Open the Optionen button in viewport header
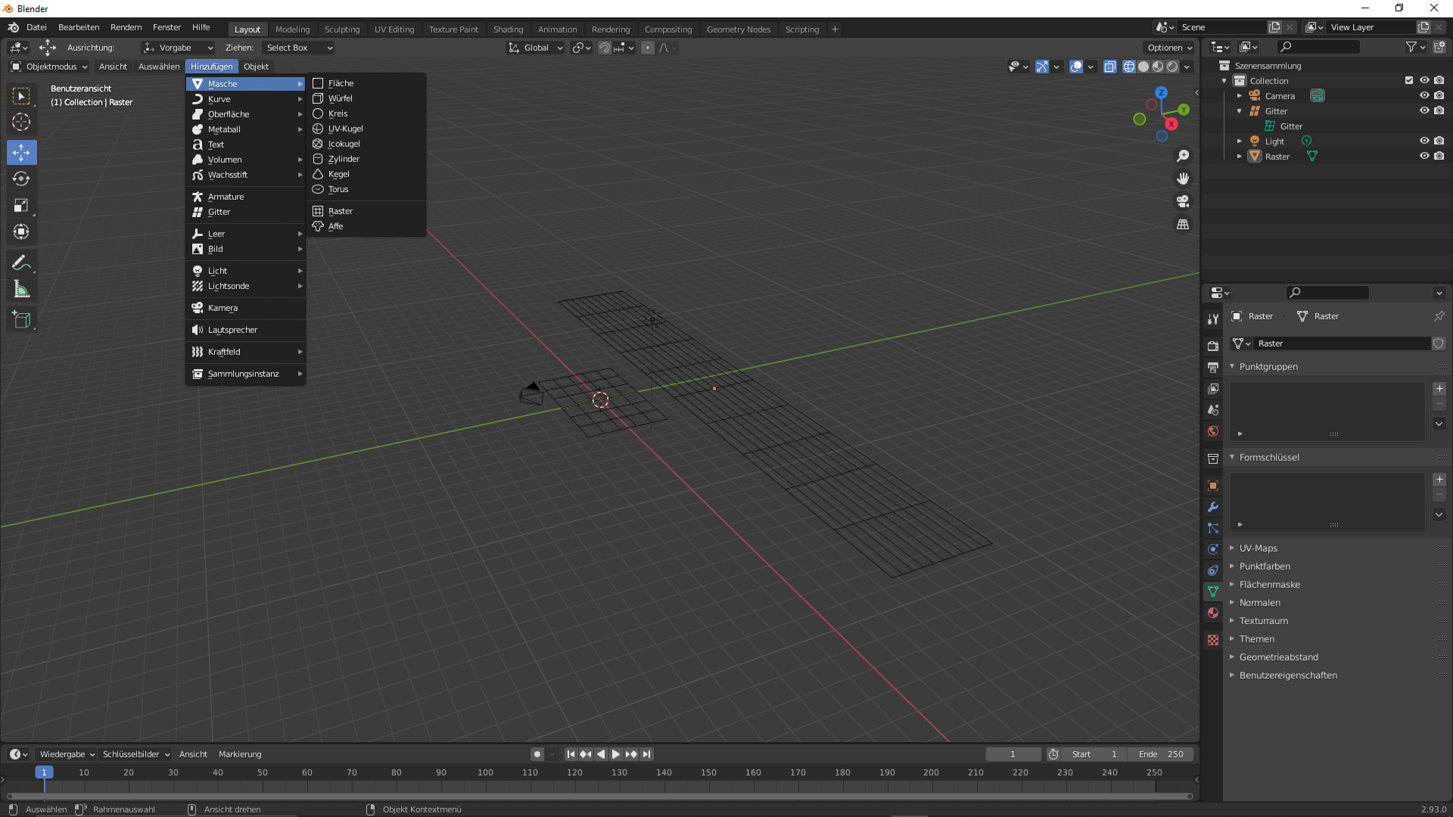 pos(1169,48)
